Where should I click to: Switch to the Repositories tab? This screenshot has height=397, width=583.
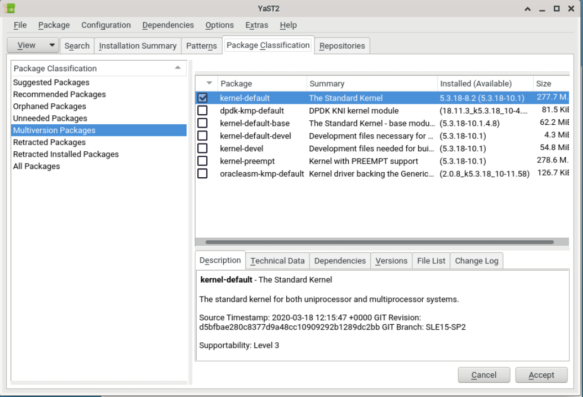click(x=342, y=46)
